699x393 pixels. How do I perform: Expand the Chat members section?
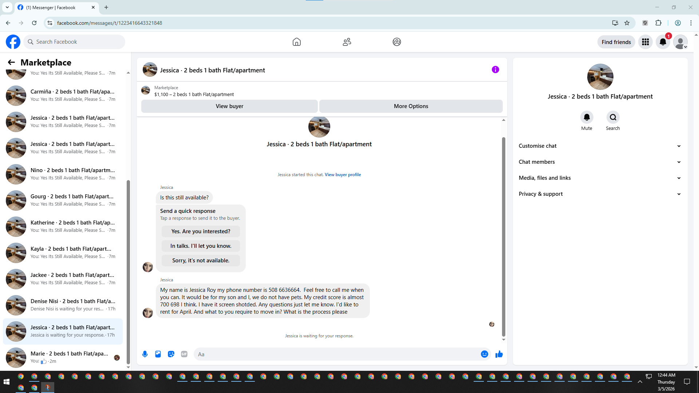[x=600, y=162]
